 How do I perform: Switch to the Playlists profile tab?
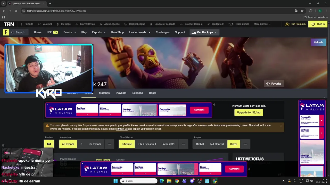pyautogui.click(x=121, y=93)
